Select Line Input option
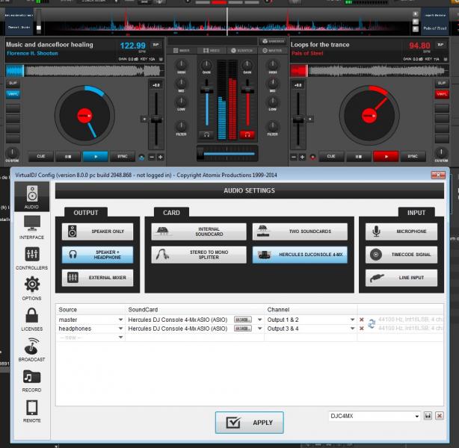Image resolution: width=459 pixels, height=448 pixels. 401,278
